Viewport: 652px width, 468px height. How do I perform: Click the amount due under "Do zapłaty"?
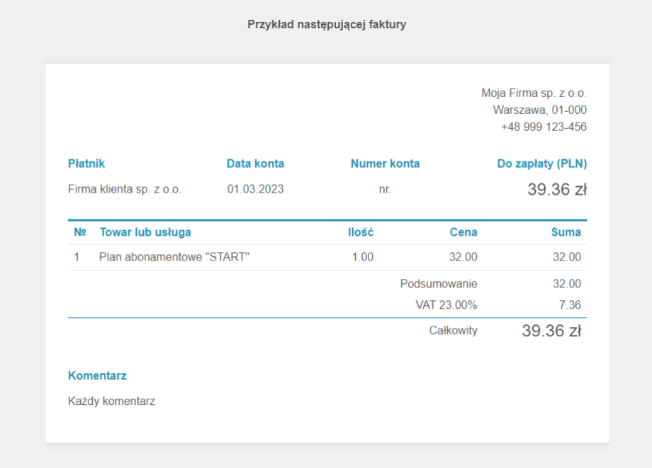(556, 190)
